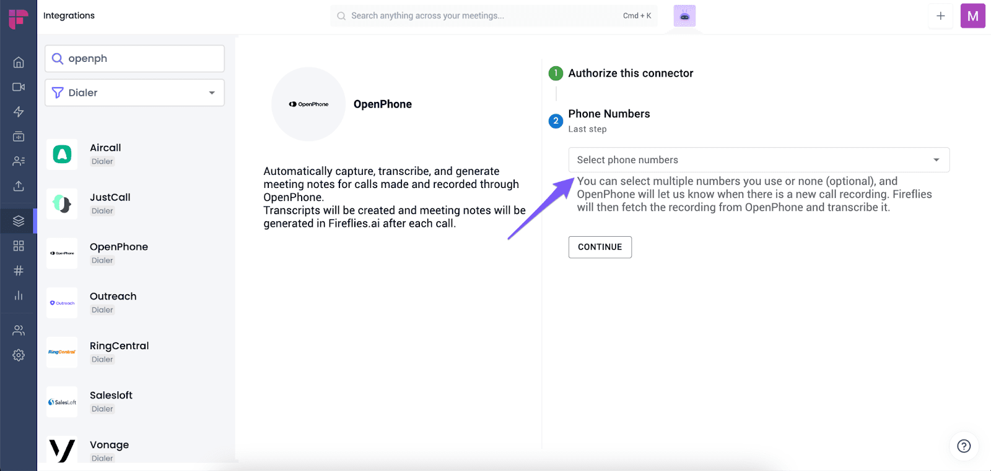Open the upload icon in sidebar
This screenshot has height=471, width=991.
[x=19, y=186]
